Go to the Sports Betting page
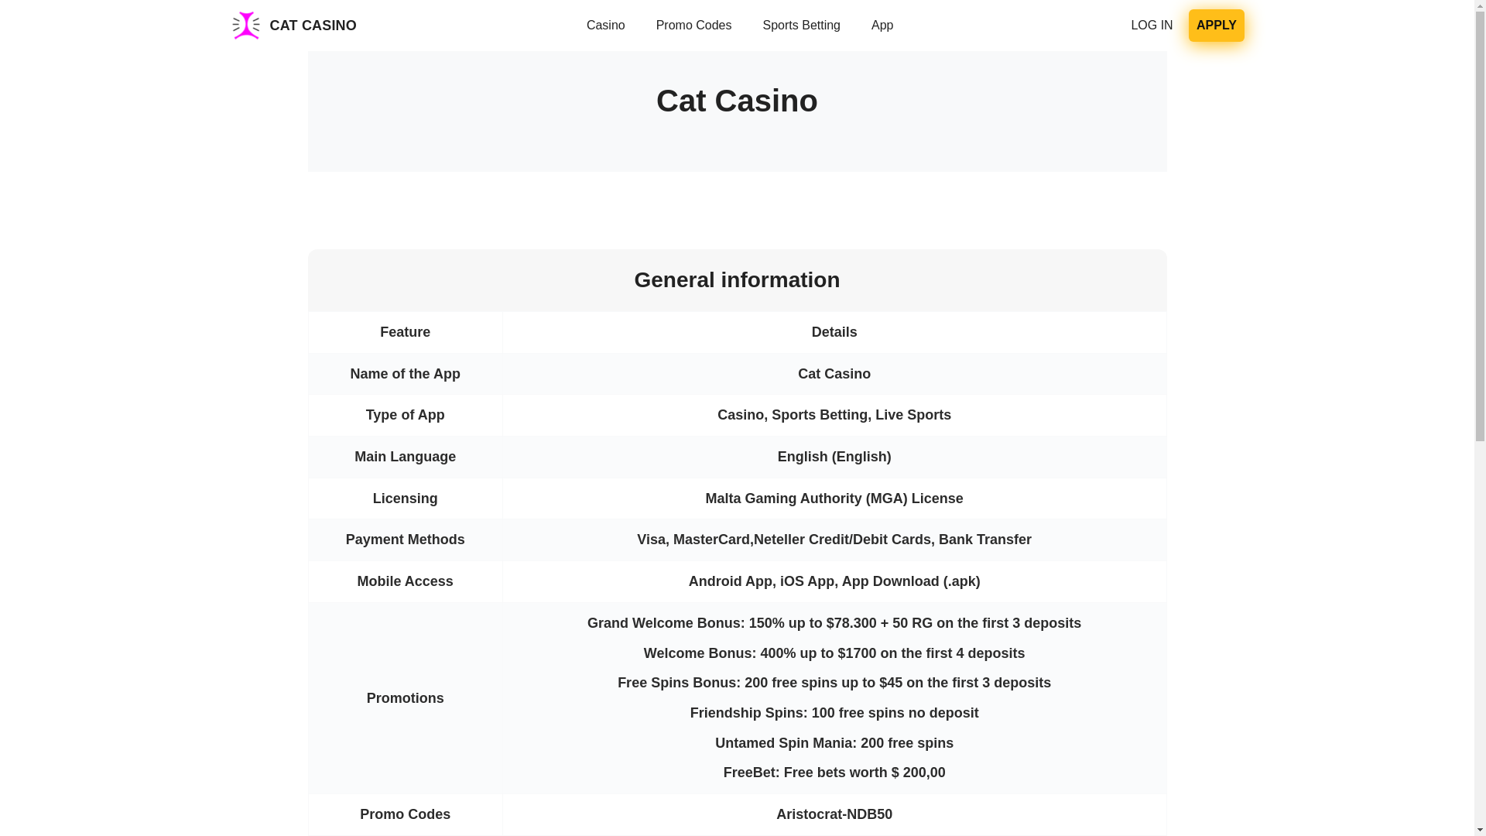Image resolution: width=1486 pixels, height=836 pixels. click(x=801, y=26)
